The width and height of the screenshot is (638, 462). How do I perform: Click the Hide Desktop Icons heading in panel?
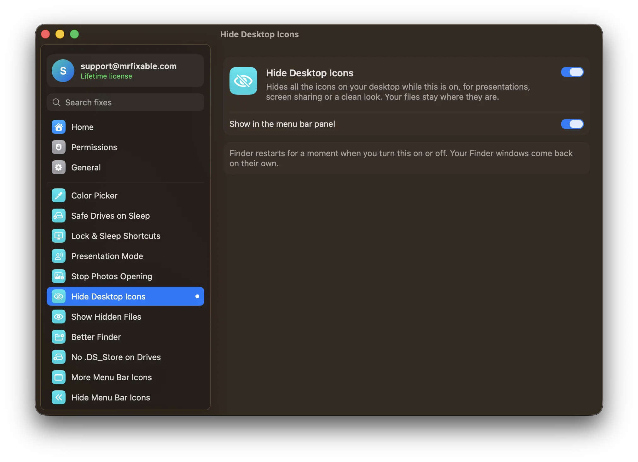point(310,73)
